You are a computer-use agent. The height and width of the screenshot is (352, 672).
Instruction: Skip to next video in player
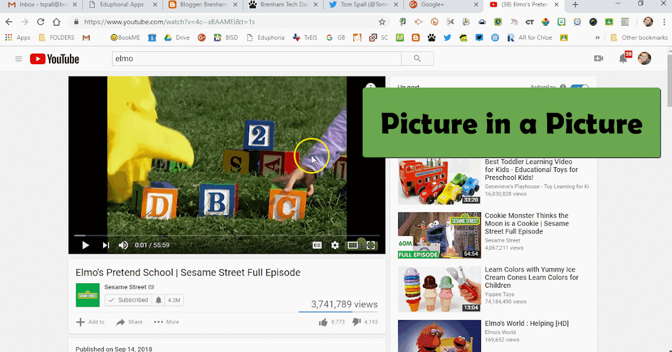[105, 245]
